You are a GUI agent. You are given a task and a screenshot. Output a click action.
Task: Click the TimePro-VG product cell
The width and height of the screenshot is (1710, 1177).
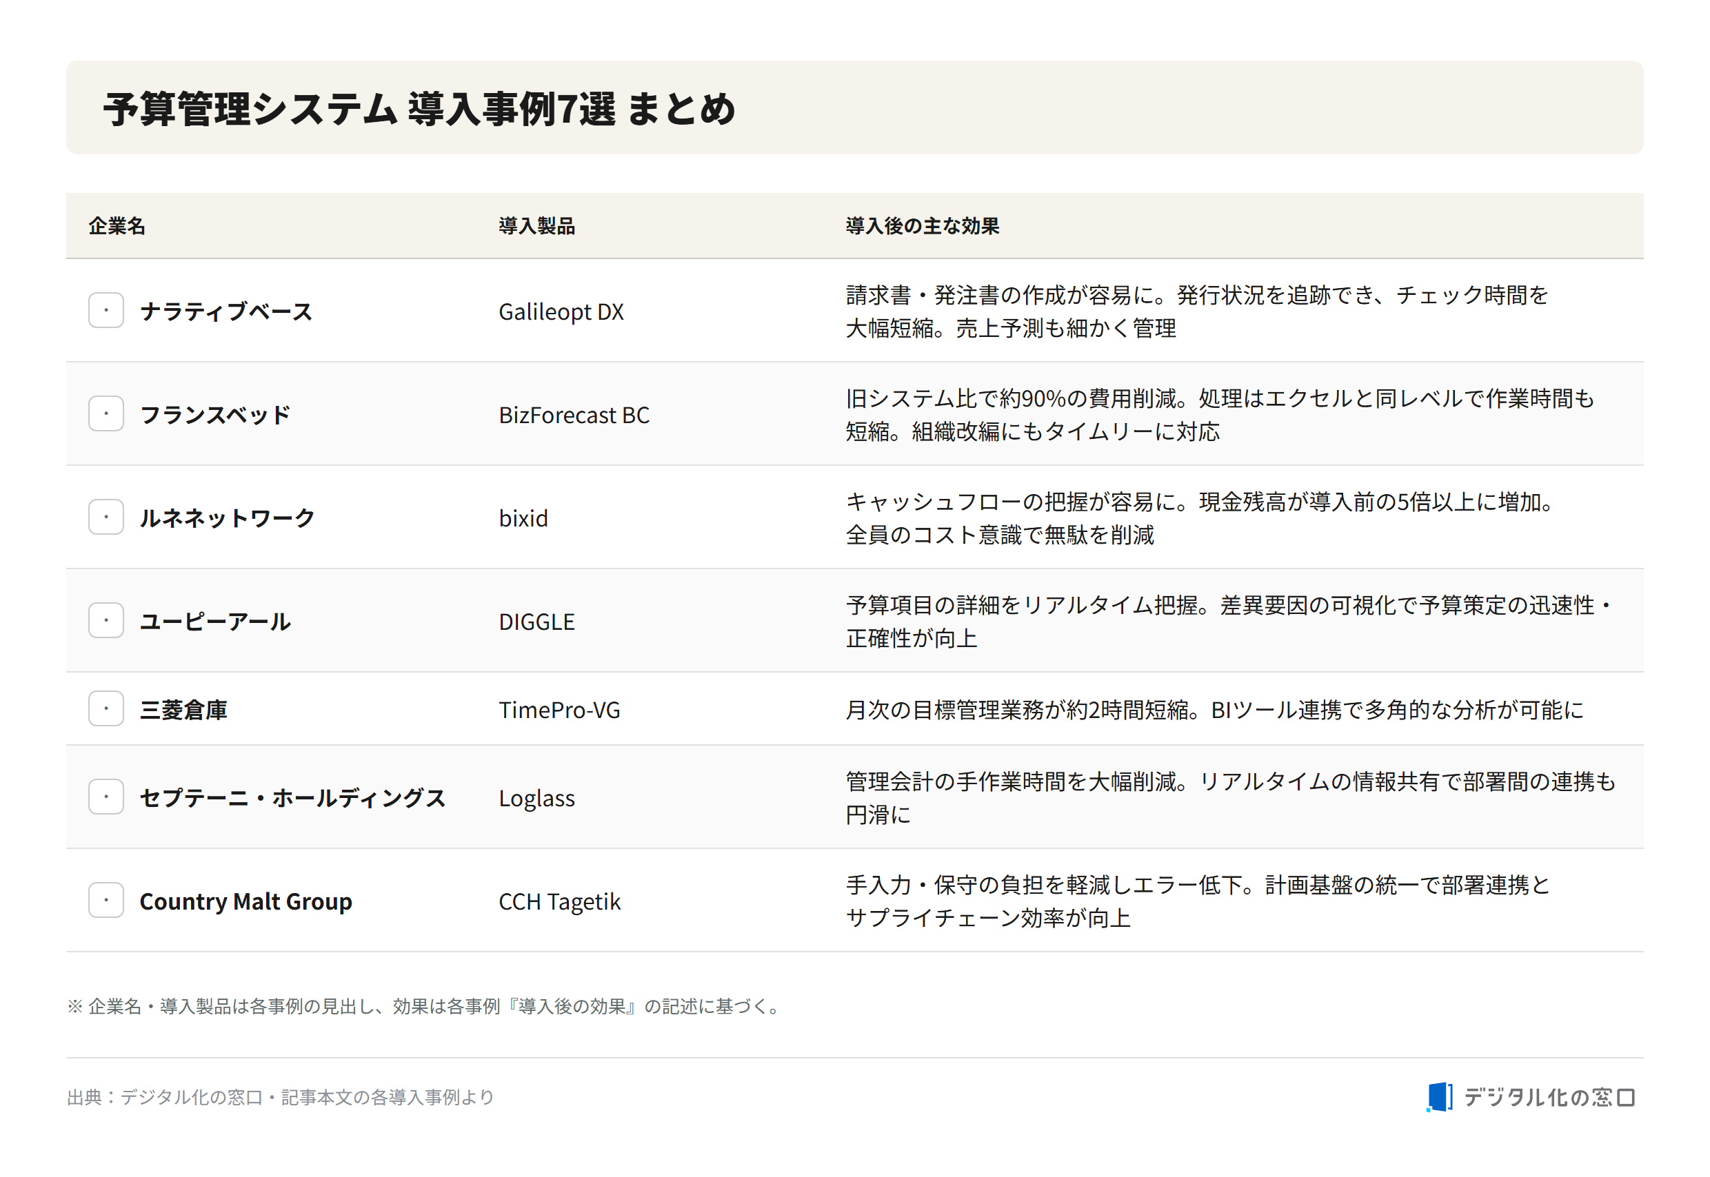[x=559, y=710]
